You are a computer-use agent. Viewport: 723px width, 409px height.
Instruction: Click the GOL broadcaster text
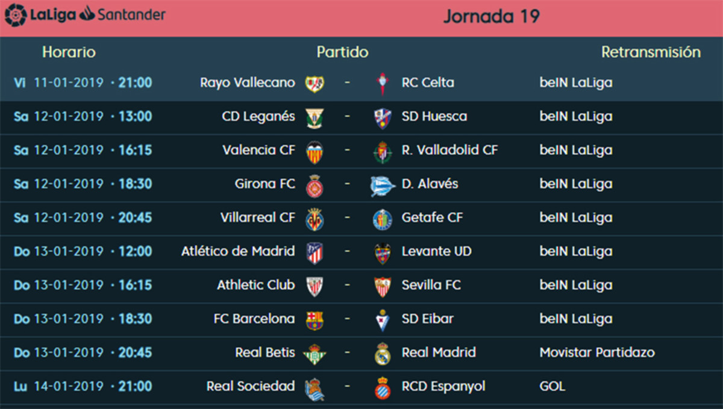[x=552, y=386]
